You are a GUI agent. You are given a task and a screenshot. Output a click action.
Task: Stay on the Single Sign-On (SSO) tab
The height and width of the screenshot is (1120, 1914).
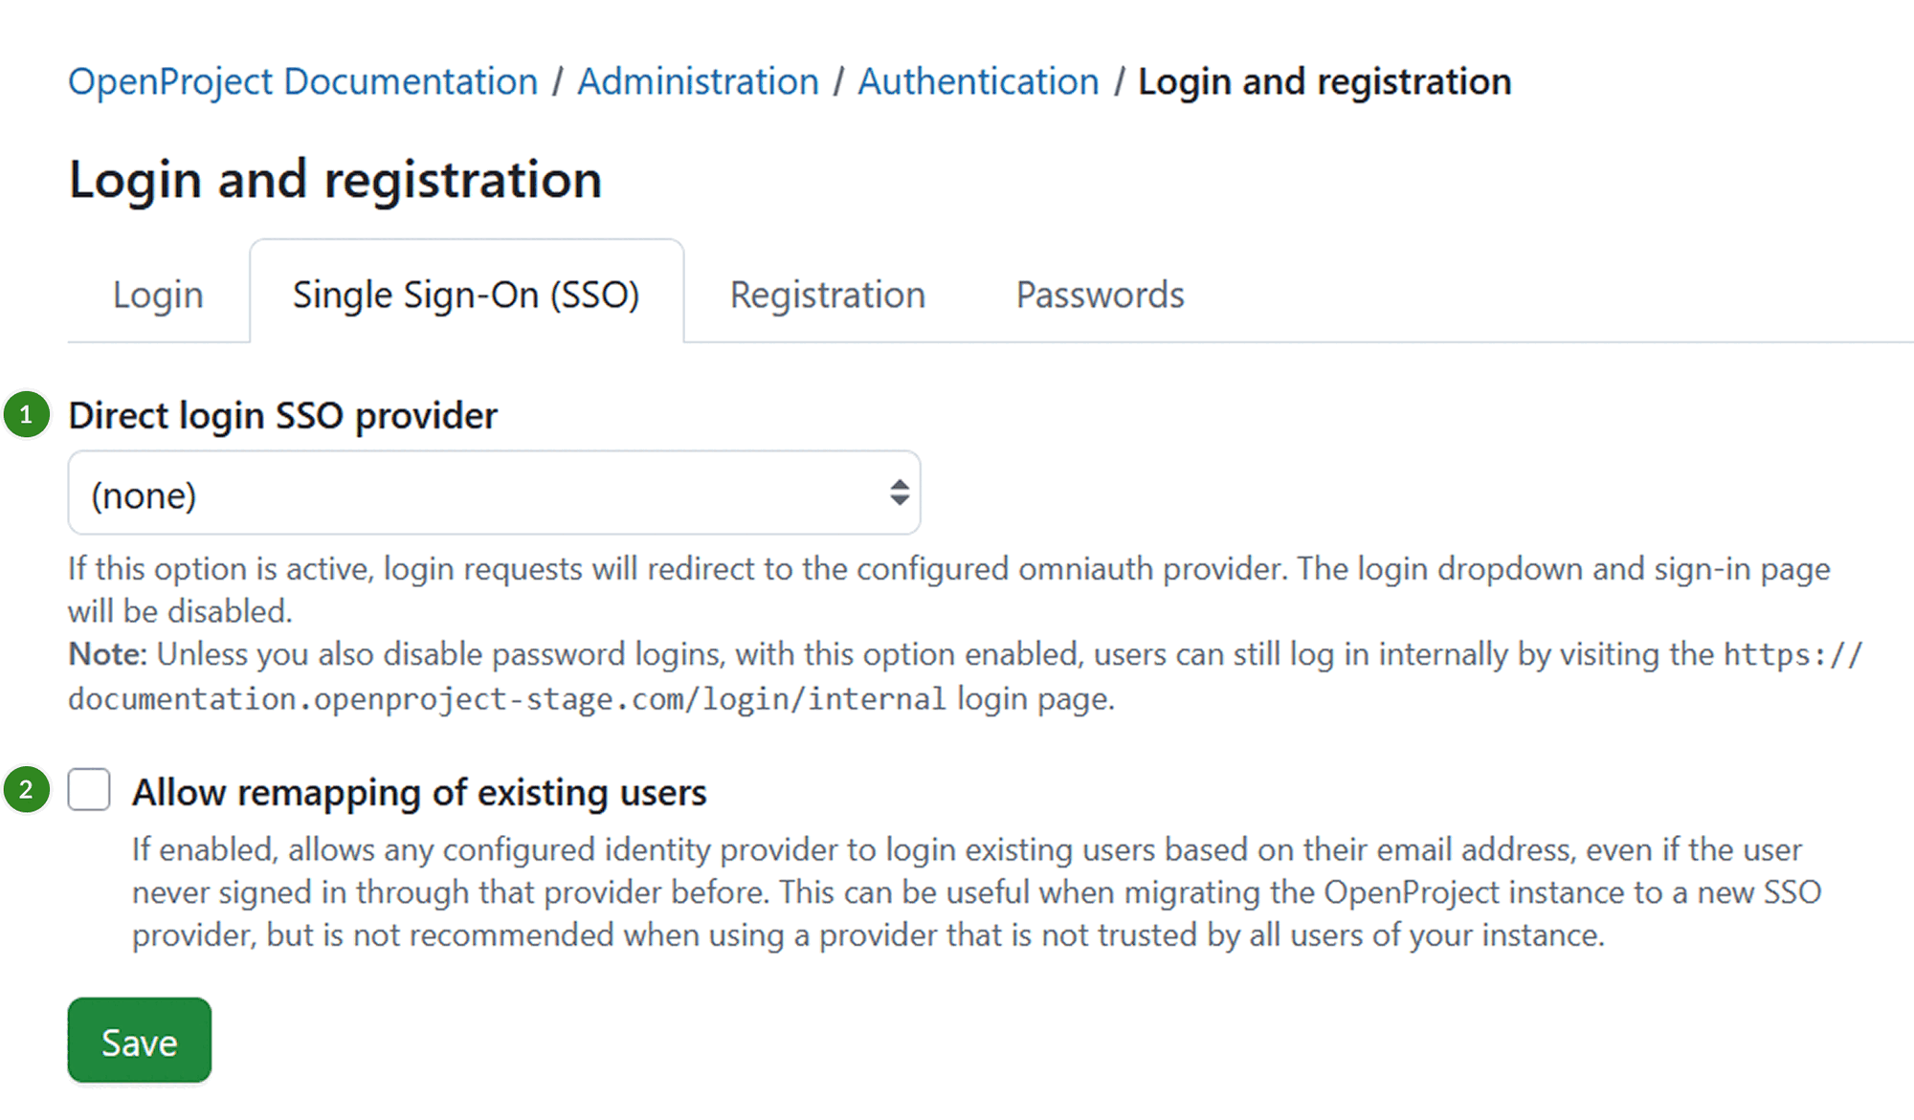(x=466, y=295)
